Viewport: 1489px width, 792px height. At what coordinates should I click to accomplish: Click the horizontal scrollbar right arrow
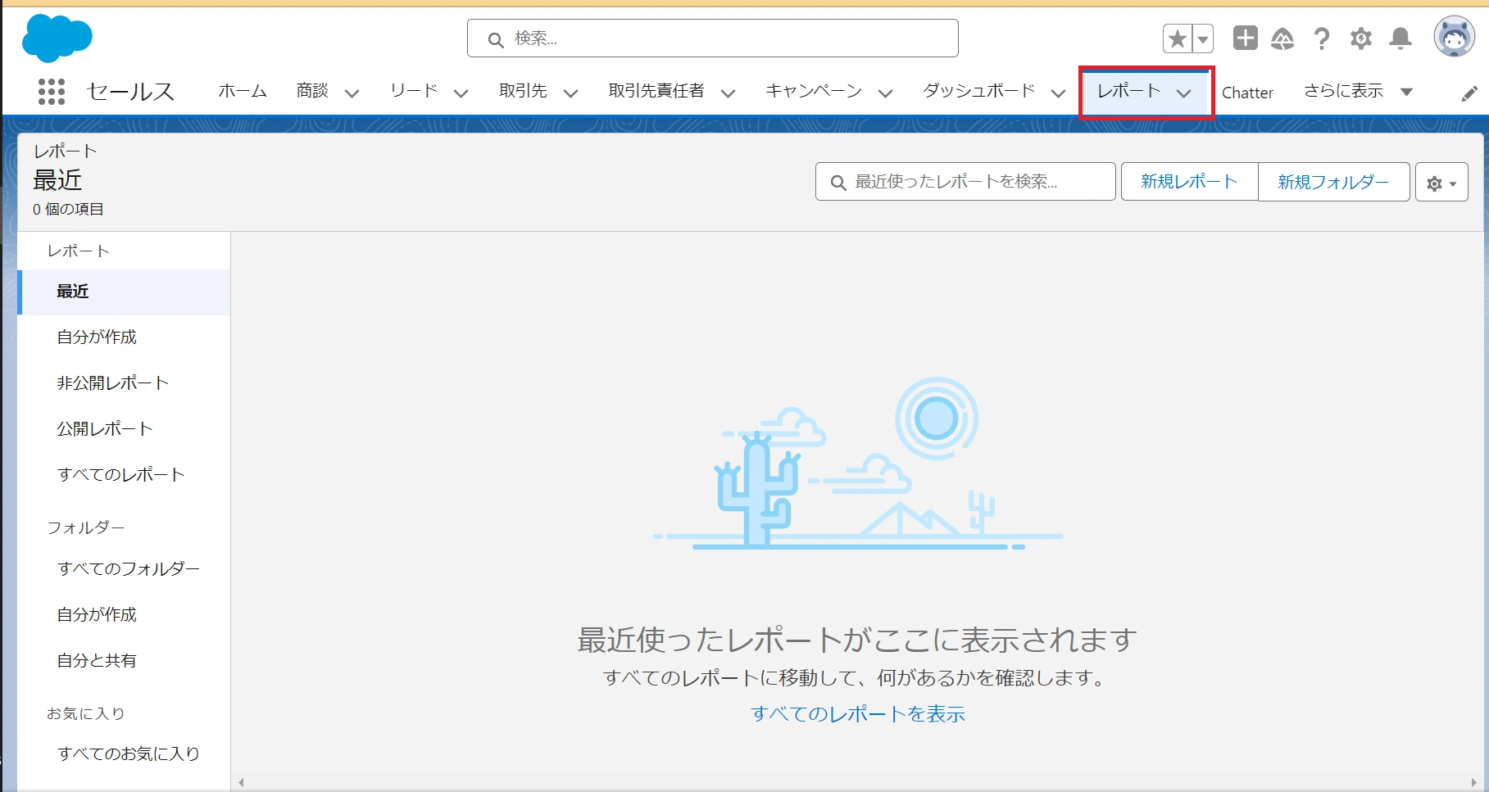[1473, 783]
